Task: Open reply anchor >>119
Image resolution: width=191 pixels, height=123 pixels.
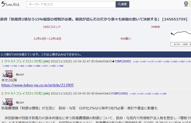Action: (140, 94)
